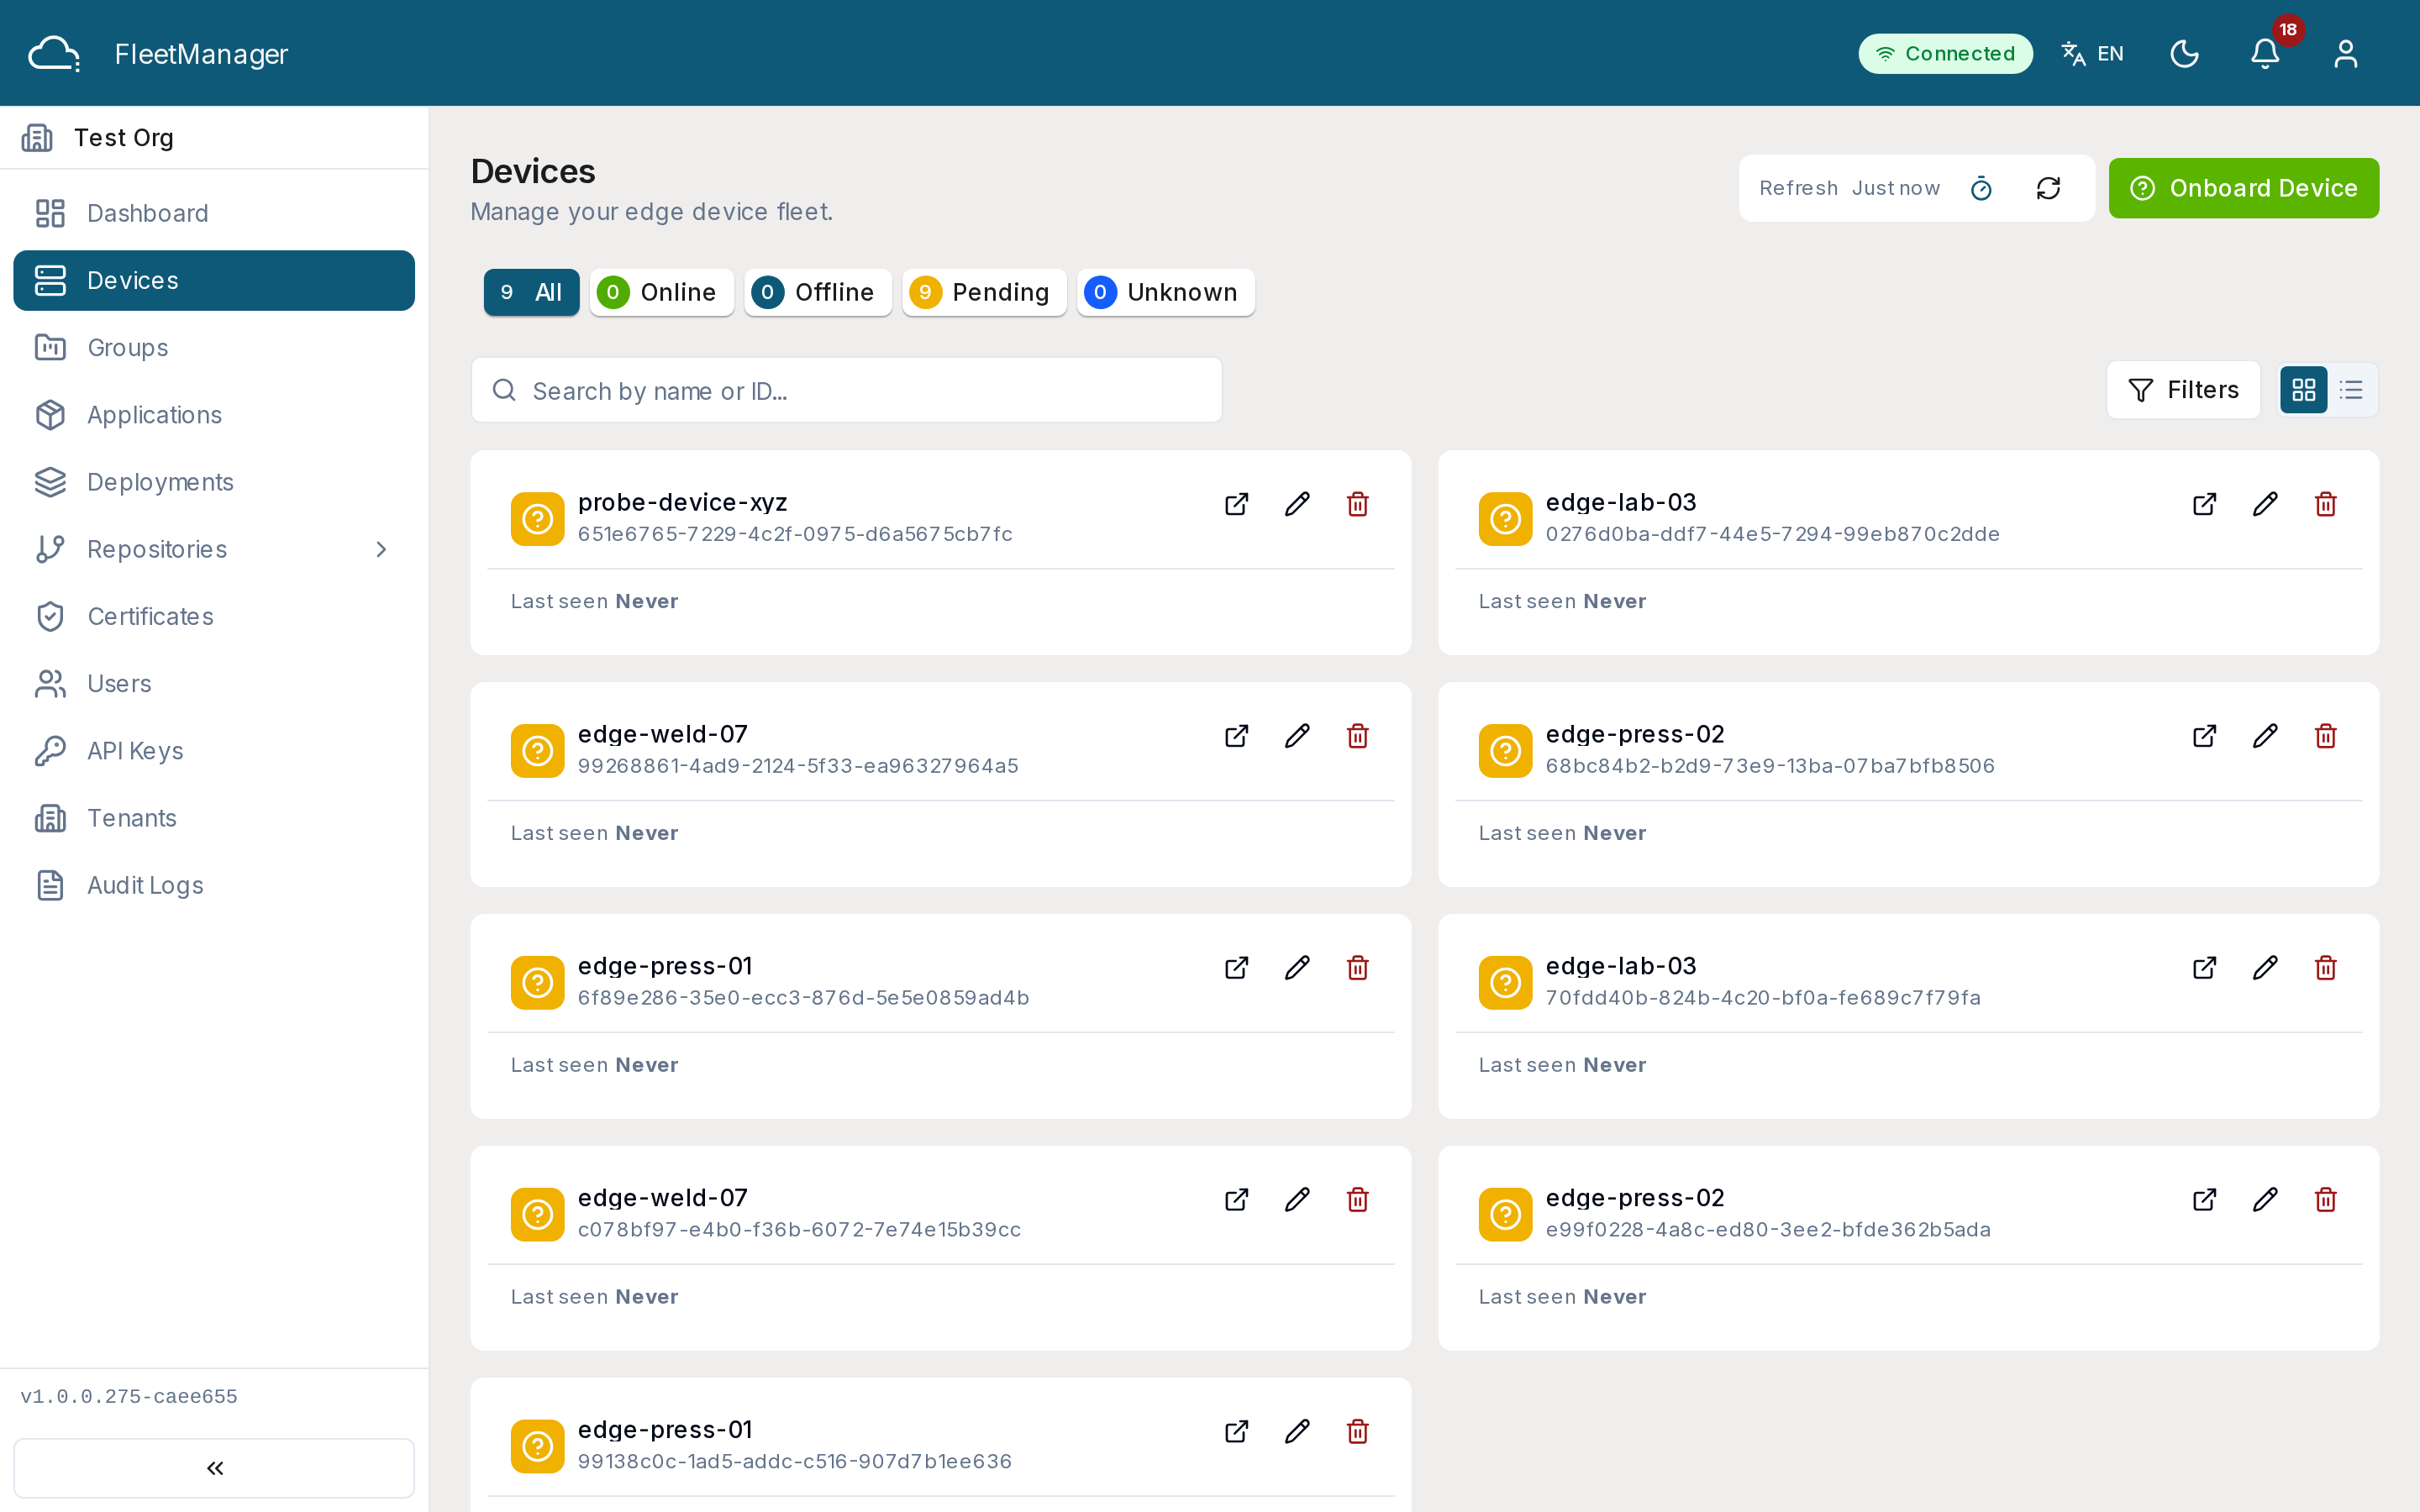Delete edge-lab-03 with ID 70fdd40b
2420x1512 pixels.
(2325, 968)
